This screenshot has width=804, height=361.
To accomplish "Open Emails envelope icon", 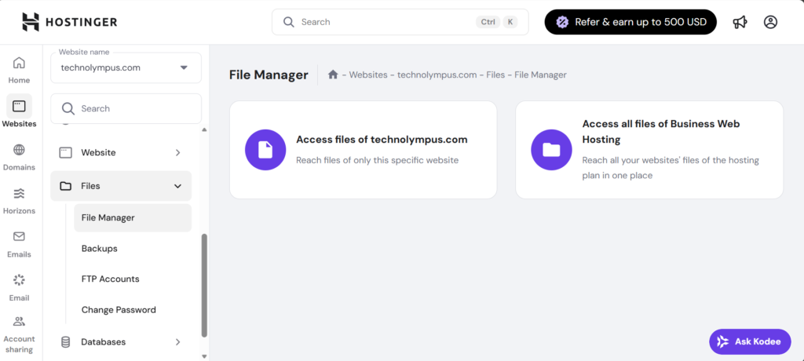I will point(19,236).
